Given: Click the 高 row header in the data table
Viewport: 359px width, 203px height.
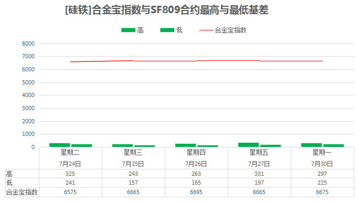Looking at the screenshot, I should pos(9,174).
